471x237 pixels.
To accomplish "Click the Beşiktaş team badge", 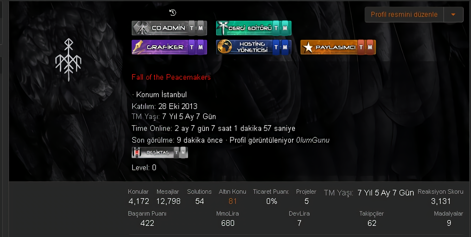I will pyautogui.click(x=160, y=153).
